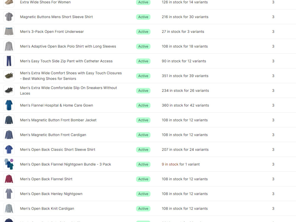Select '27 in stock for 3 variants' text
296x222 pixels.
[183, 32]
